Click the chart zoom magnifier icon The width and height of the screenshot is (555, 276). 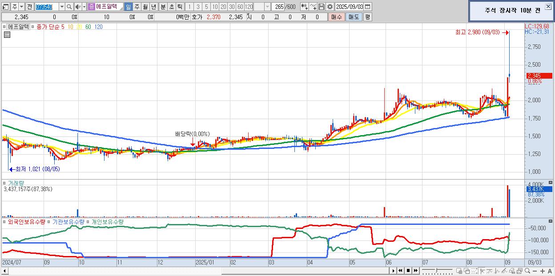(527, 271)
